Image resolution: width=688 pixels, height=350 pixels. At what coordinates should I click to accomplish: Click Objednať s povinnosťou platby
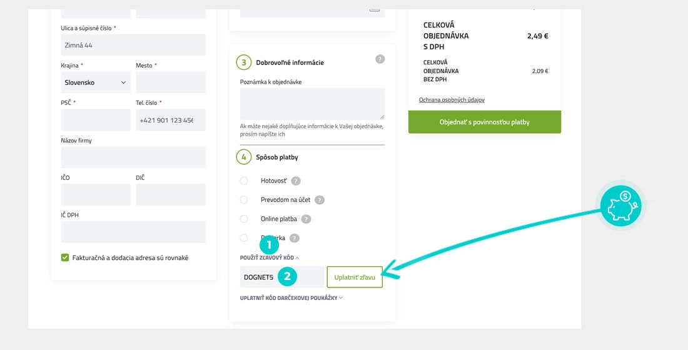pyautogui.click(x=484, y=122)
